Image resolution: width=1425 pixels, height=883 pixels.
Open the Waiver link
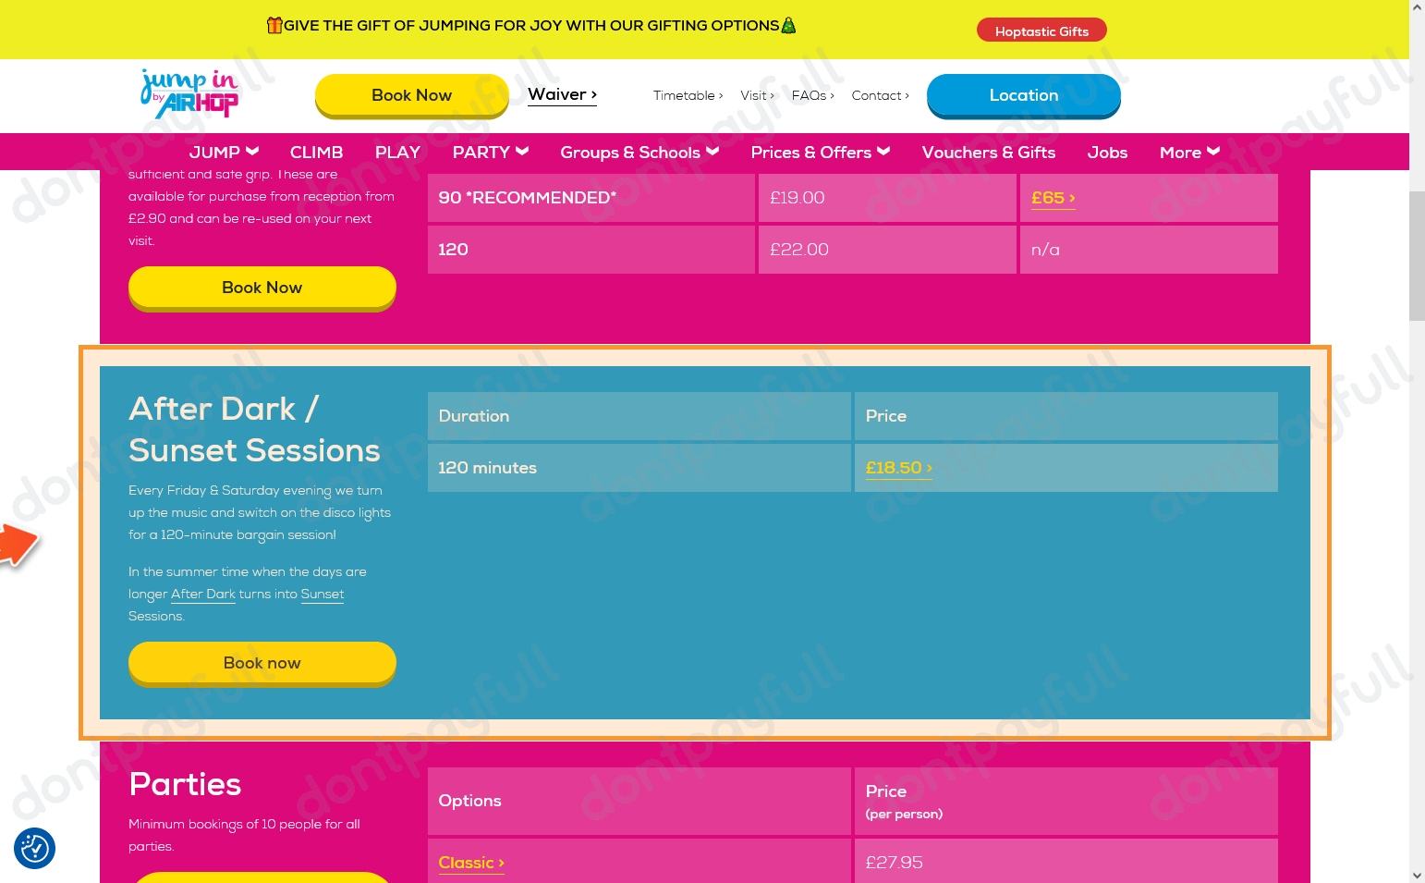tap(561, 94)
